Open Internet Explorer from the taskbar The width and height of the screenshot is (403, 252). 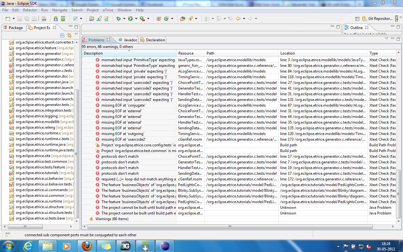[28, 246]
